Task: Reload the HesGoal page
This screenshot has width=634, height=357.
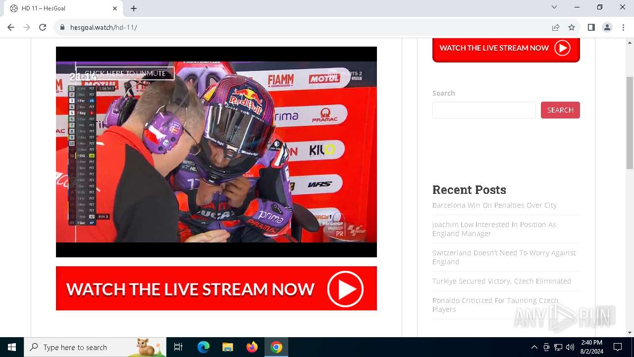Action: click(43, 27)
